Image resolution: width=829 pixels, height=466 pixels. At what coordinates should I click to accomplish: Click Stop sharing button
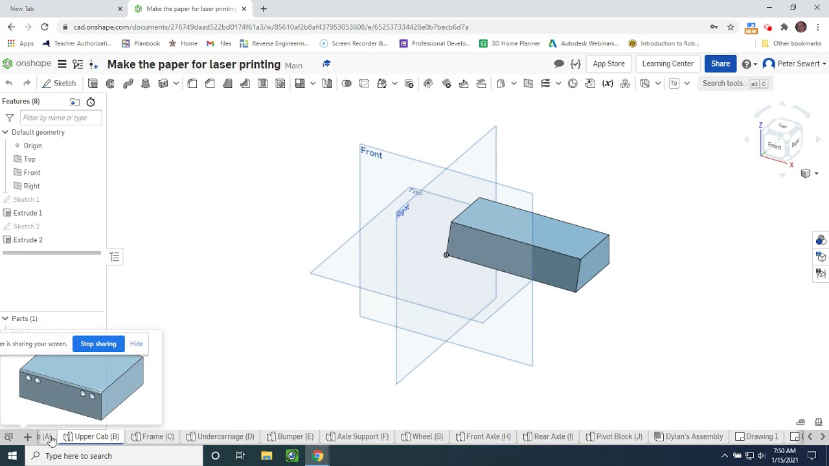tap(98, 344)
